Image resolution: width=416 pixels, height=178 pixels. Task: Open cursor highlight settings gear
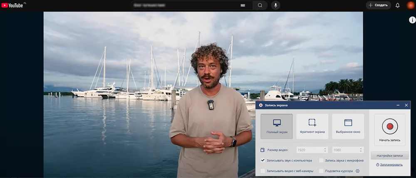[x=357, y=171]
